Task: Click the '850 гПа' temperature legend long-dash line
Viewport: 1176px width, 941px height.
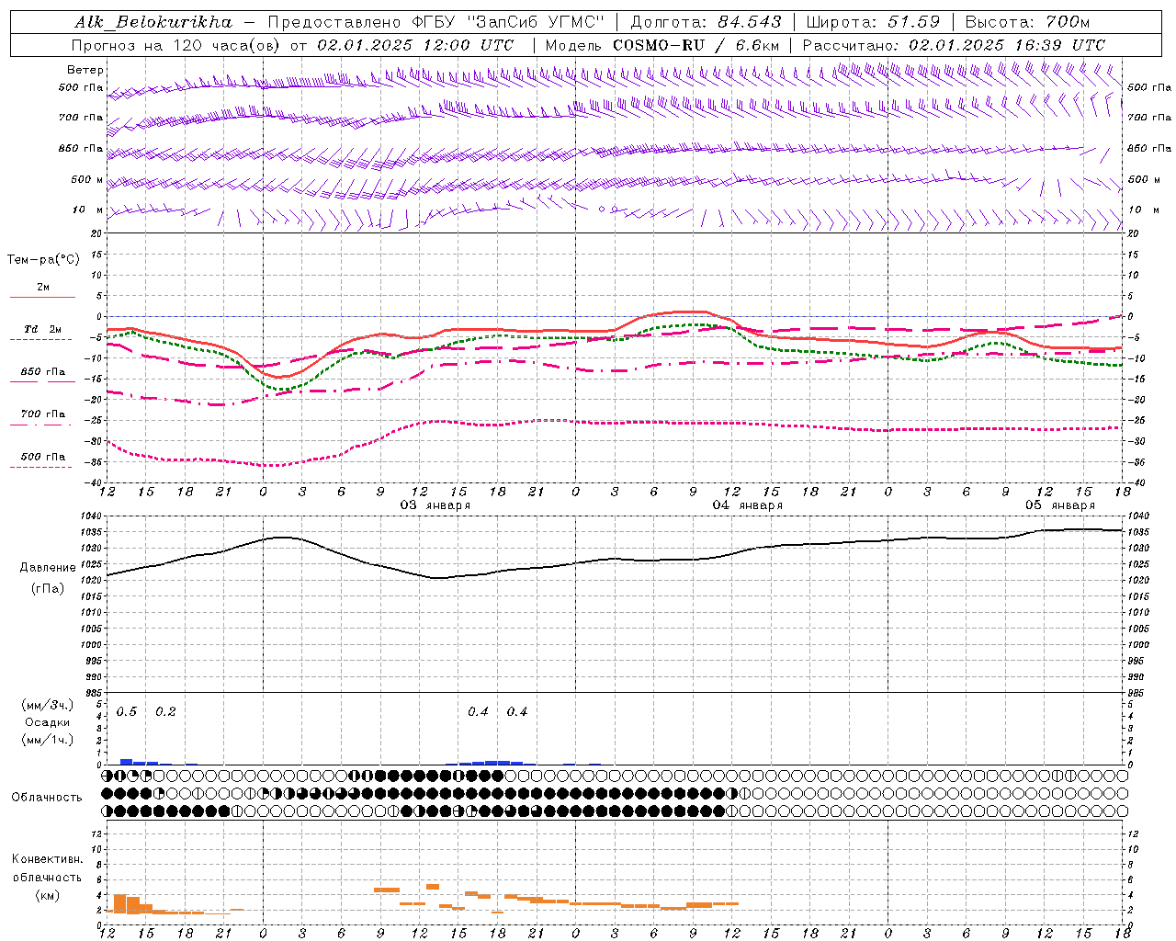Action: tap(41, 381)
